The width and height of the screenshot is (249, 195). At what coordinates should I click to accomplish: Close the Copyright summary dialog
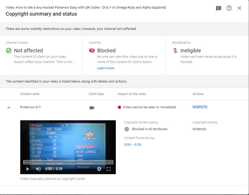(x=239, y=8)
